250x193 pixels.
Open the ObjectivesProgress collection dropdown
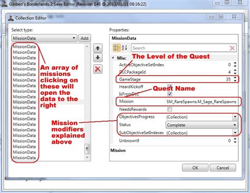coord(235,117)
